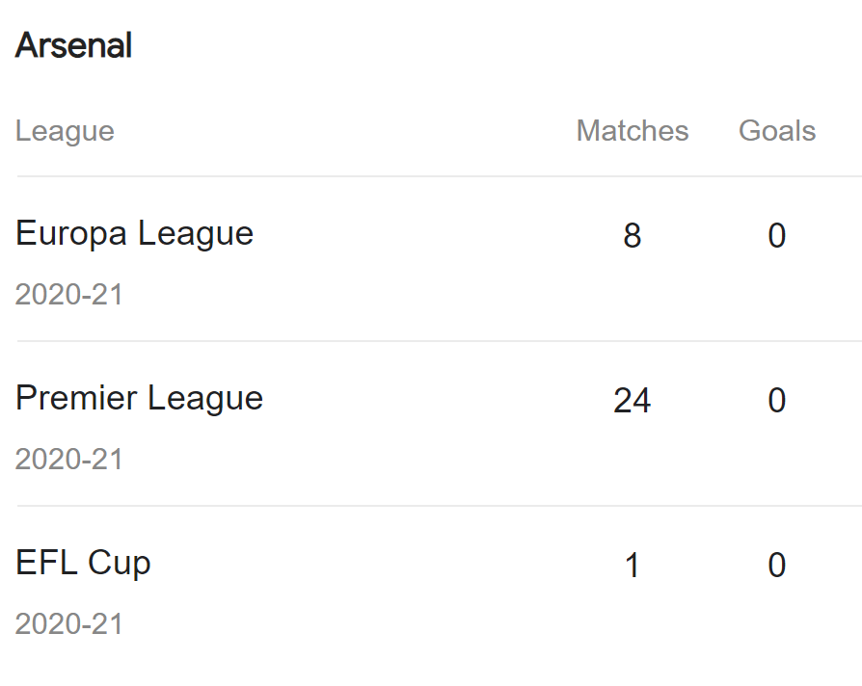Screen dimensions: 862x686
Task: Click the Matches column header
Action: click(x=633, y=131)
